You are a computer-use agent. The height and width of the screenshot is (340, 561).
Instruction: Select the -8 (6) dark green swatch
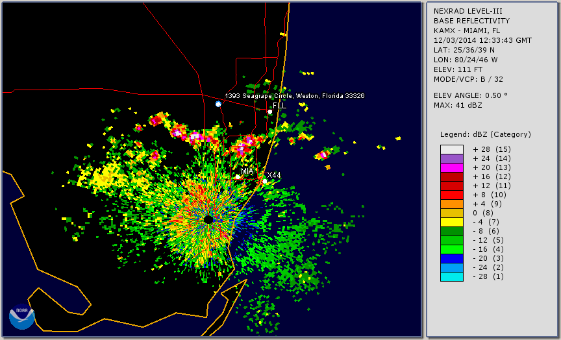click(452, 231)
